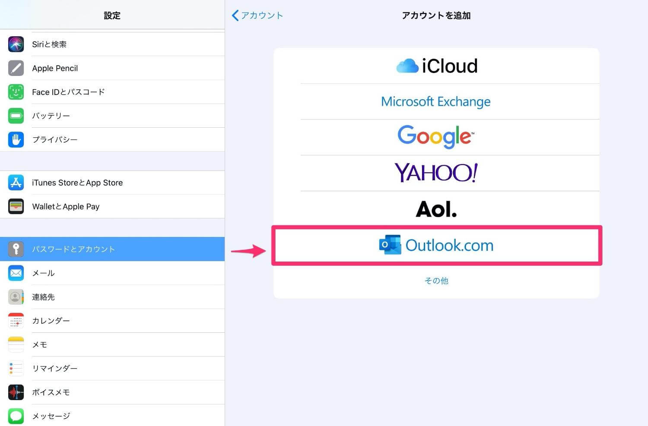Open ボイスメモ settings row

[x=112, y=392]
